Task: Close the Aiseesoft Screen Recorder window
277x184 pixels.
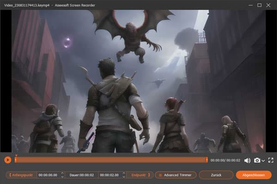Action: (268, 5)
